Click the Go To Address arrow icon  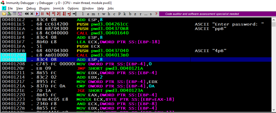[x=74, y=14]
